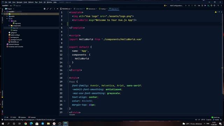Select Scratches and Consoles in the tree
Viewport: 224px width, 126px height.
click(15, 47)
